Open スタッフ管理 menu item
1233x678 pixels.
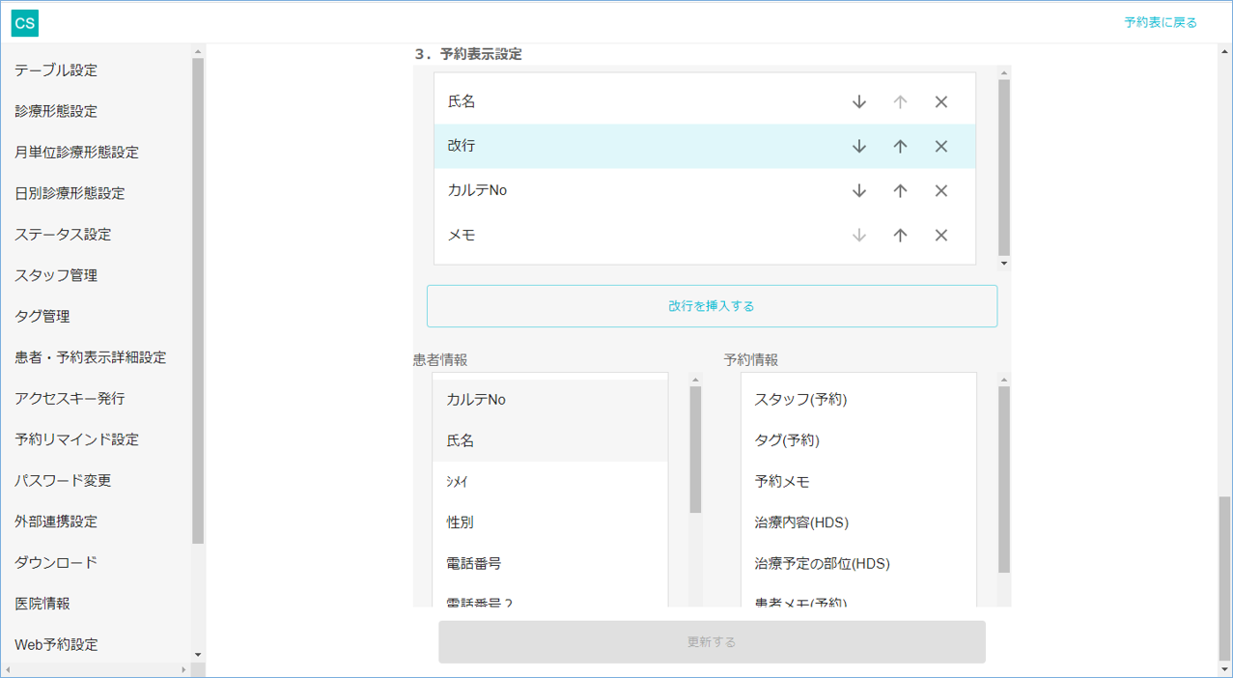56,275
